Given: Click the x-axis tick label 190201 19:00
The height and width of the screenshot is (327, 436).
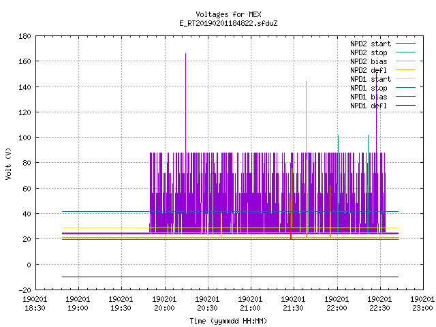Looking at the screenshot, I should tap(78, 303).
